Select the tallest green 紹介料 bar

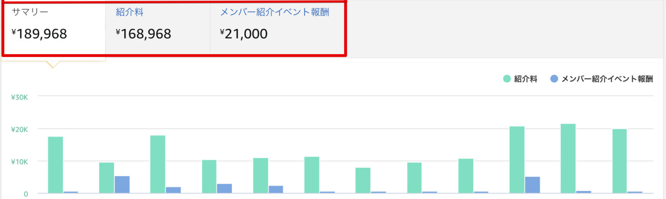tap(568, 158)
